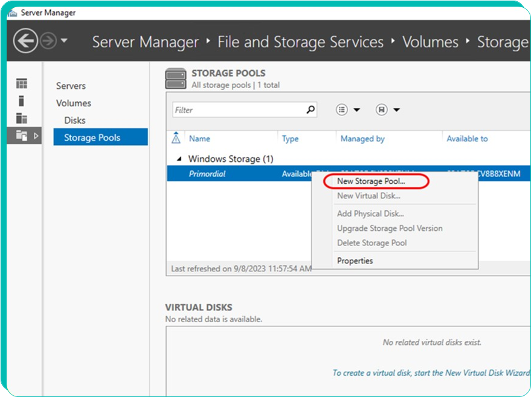531x397 pixels.
Task: Click the Server Manager title bar icon
Action: [x=13, y=13]
